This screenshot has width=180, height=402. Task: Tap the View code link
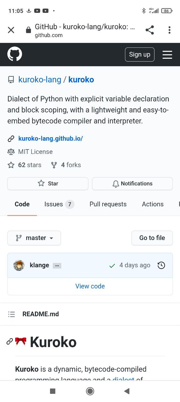[x=90, y=286]
